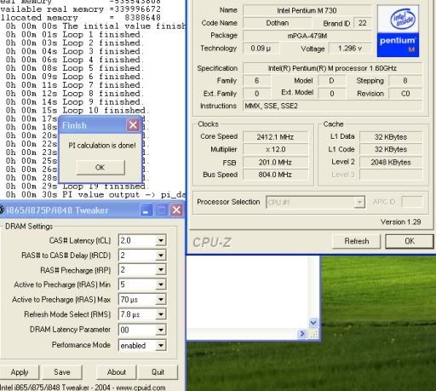Open Refresh Mode Select (RMS) dropdown
Viewport: 436px width, 391px height.
(161, 314)
